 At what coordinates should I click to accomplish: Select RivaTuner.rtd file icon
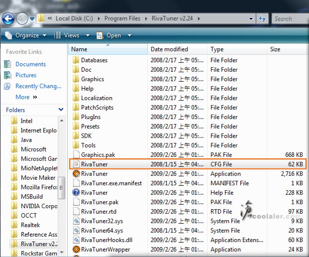[x=76, y=212]
